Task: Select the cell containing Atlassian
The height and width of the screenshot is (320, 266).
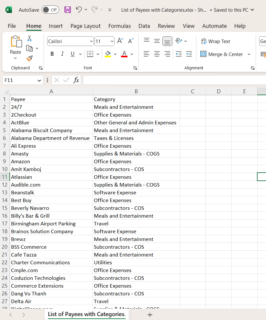Action: pos(51,177)
